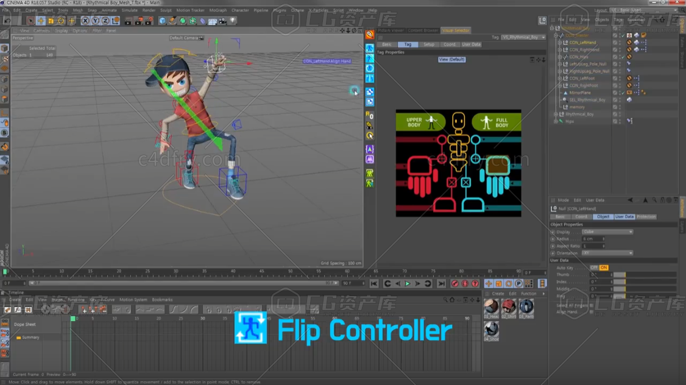Open the Spline pen tool
Screen dimensions: 686x385
(173, 21)
